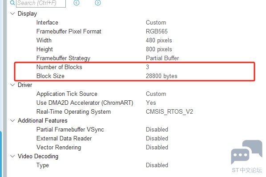Screen dimensions: 266x177
Task: Go to previous search result arrow
Action: (x=77, y=3)
